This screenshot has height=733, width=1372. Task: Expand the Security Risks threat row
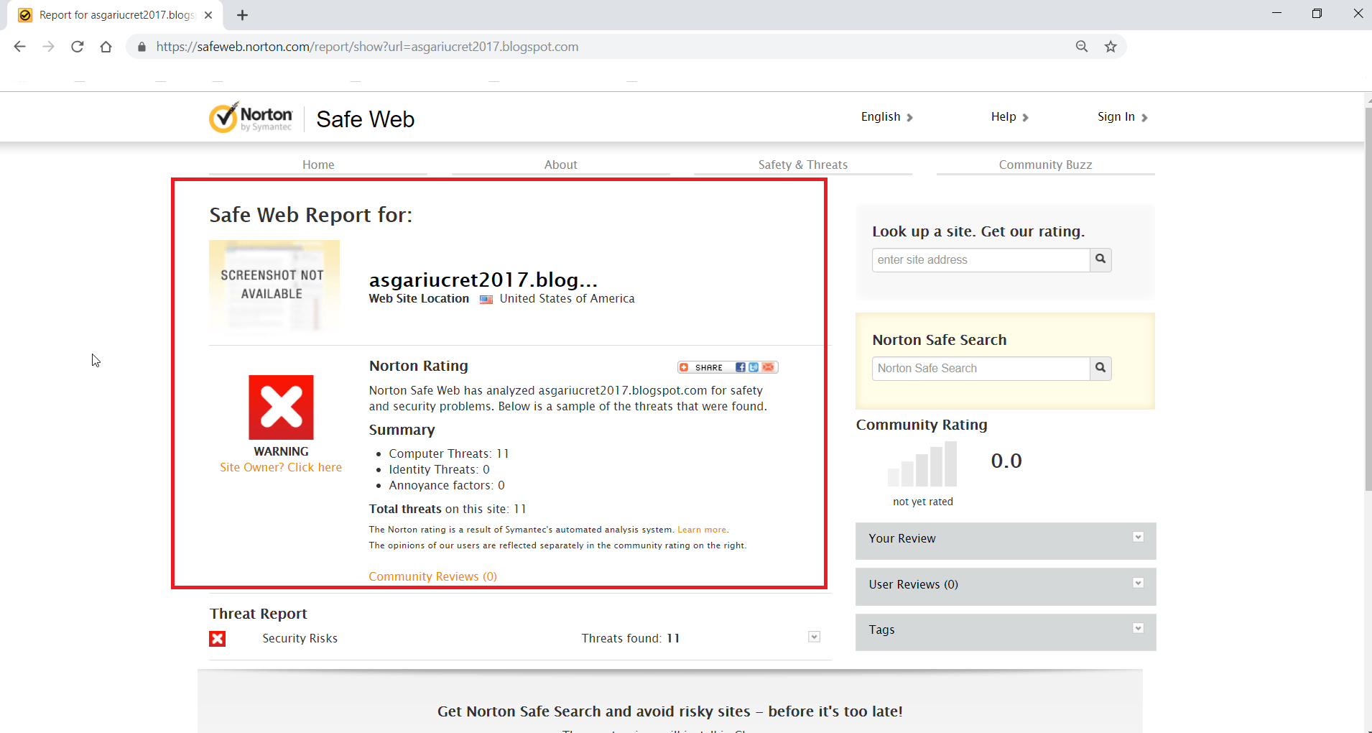tap(814, 637)
